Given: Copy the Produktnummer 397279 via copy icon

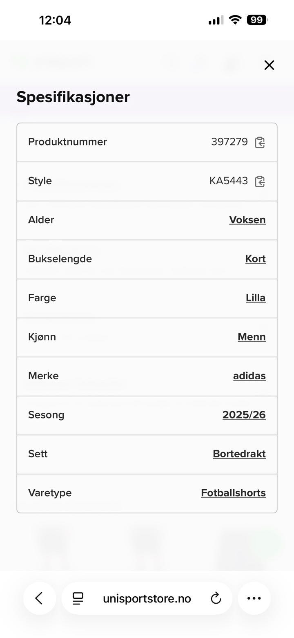Looking at the screenshot, I should [x=260, y=142].
